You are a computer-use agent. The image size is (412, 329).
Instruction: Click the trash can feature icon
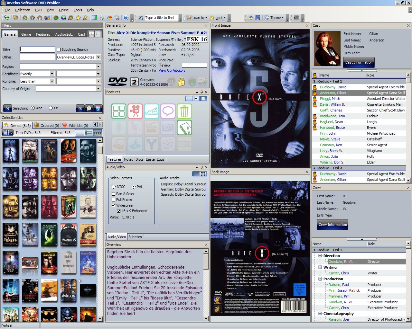(184, 111)
